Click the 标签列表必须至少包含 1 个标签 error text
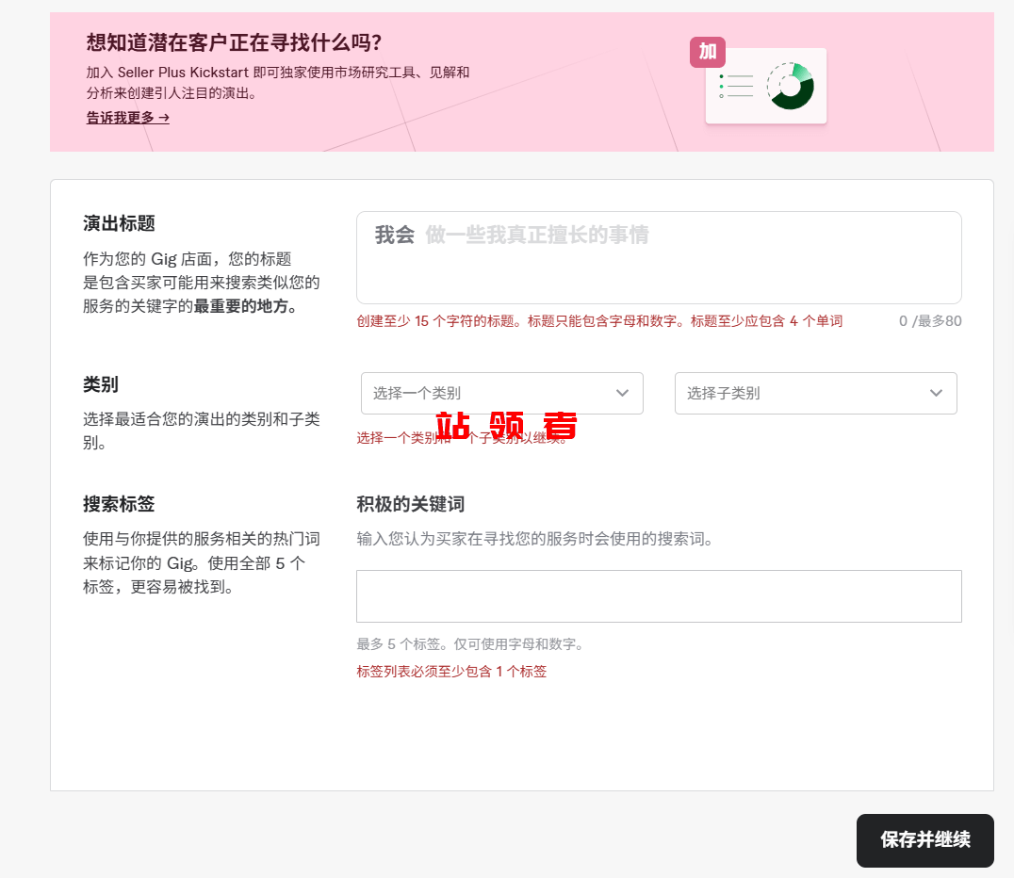 click(x=451, y=672)
